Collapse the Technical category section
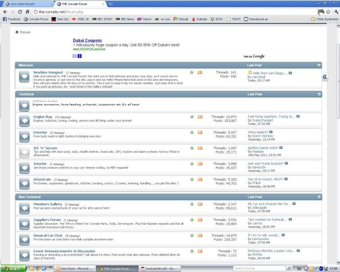340x272 pixels. 319,94
